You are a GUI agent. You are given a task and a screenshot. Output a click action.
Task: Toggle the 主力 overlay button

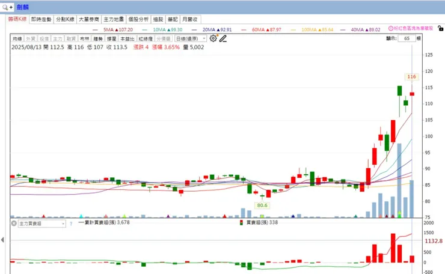click(x=57, y=38)
